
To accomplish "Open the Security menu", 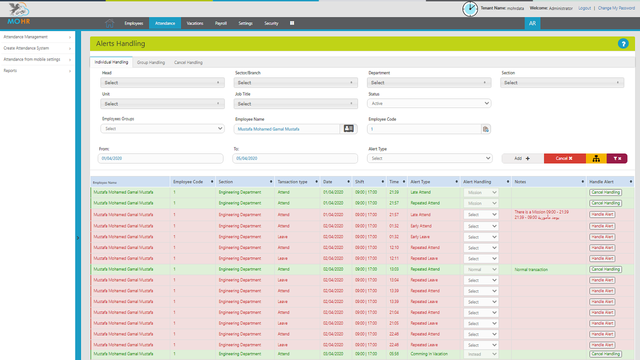I will [271, 23].
